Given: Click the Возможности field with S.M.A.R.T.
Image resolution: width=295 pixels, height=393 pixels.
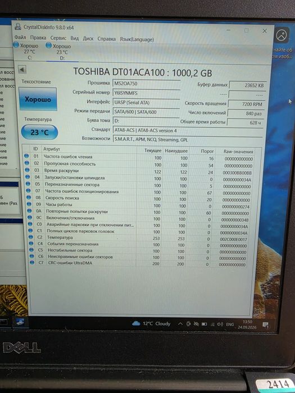Looking at the screenshot, I should tap(188, 140).
